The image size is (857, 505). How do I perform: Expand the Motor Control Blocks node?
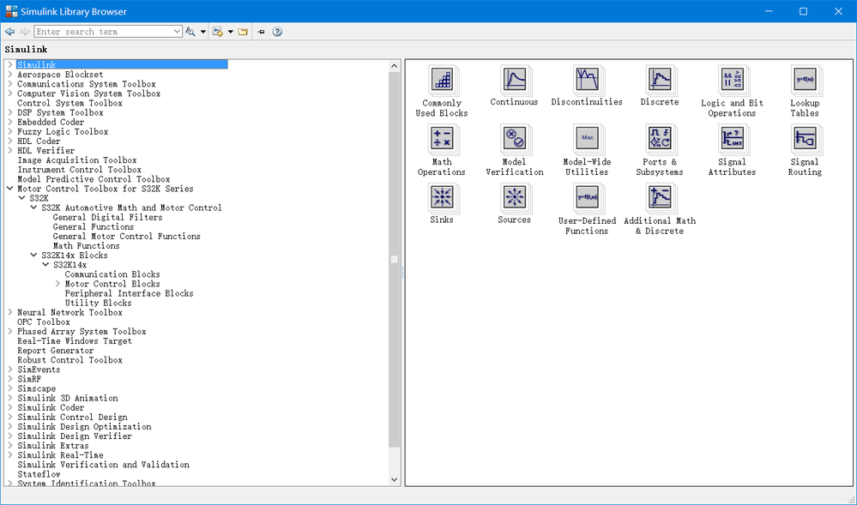[58, 284]
